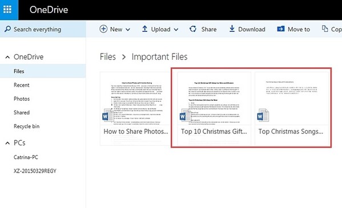The width and height of the screenshot is (342, 208).
Task: Select PCs heading in sidebar
Action: coord(19,143)
